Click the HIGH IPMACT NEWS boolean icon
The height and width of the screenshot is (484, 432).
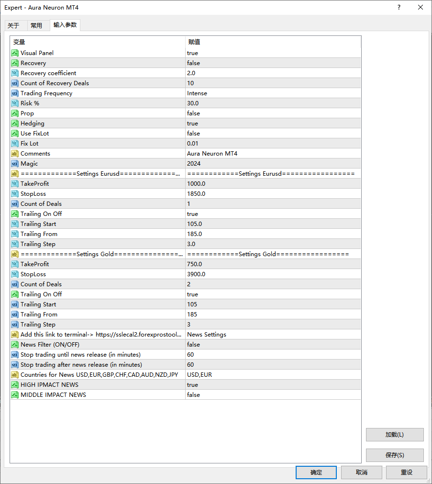(x=14, y=385)
